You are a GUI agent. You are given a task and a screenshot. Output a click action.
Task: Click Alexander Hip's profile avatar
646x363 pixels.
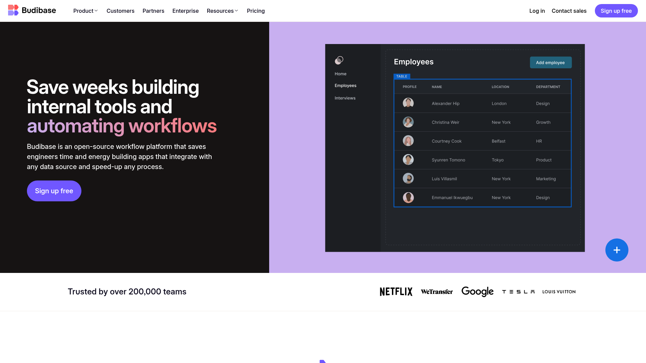click(x=408, y=103)
